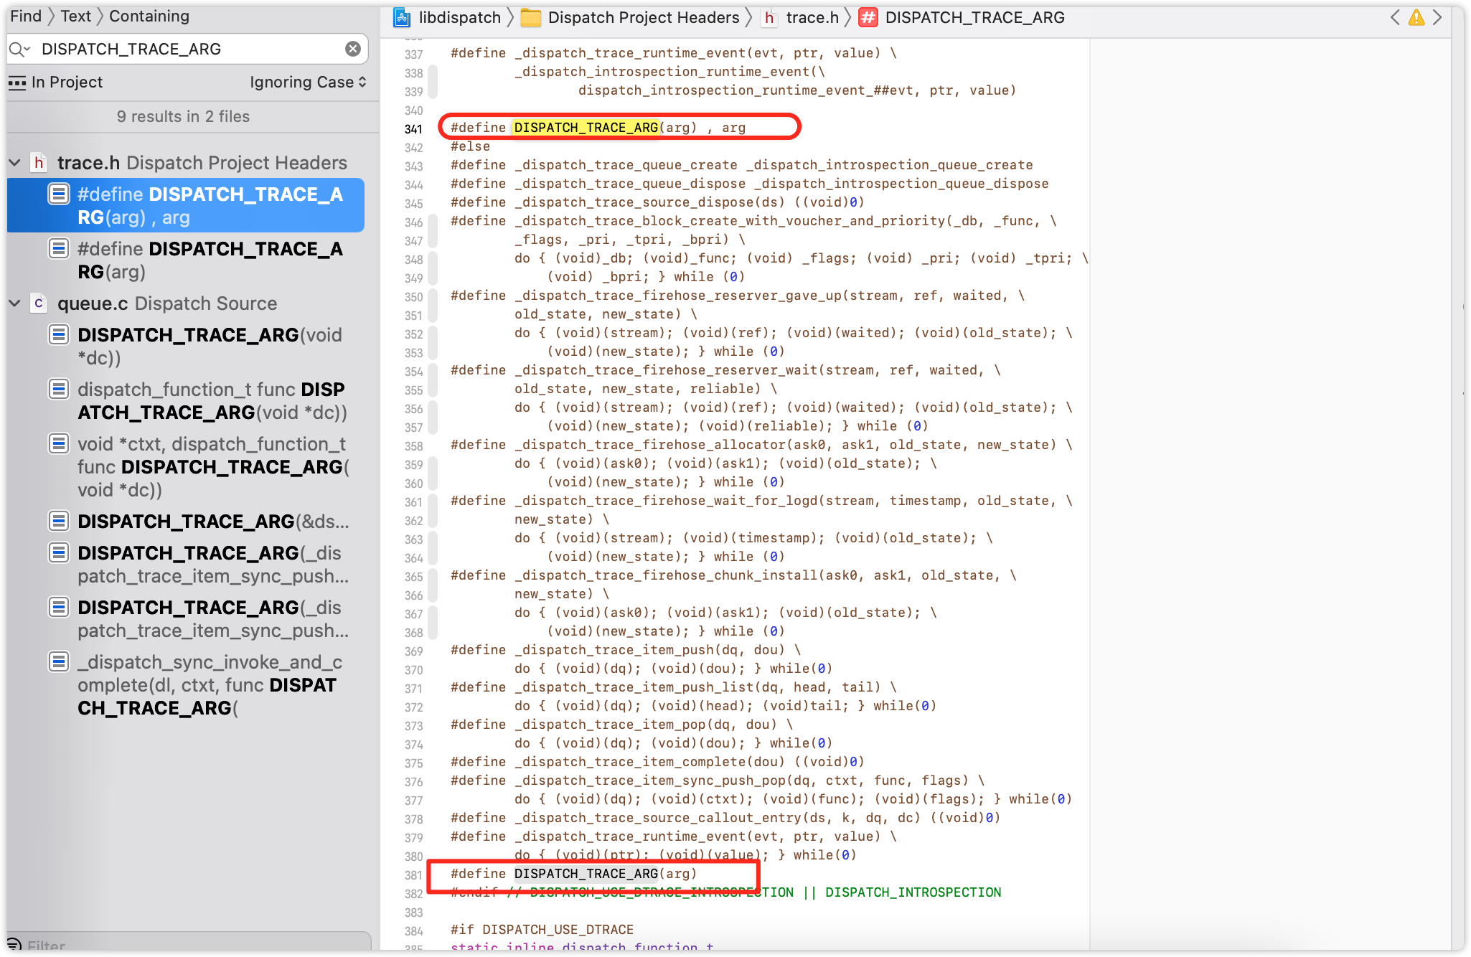Click the Text search mode breadcrumb
This screenshot has width=1471, height=957.
[75, 16]
